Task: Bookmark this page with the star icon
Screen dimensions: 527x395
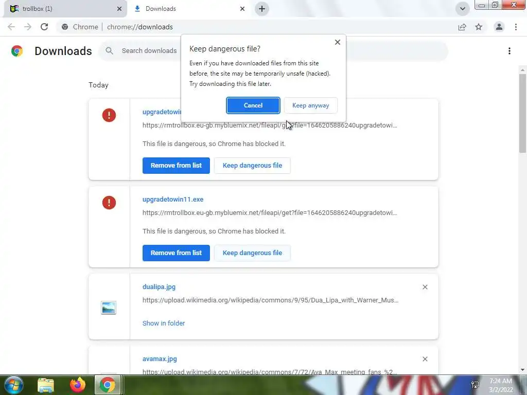Action: pos(479,27)
